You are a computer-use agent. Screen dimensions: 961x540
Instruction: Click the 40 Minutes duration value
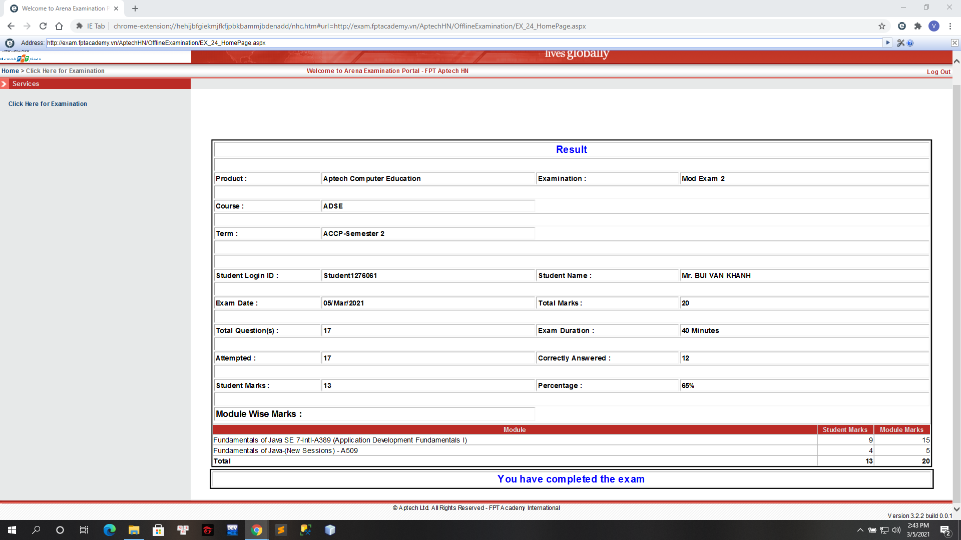700,330
